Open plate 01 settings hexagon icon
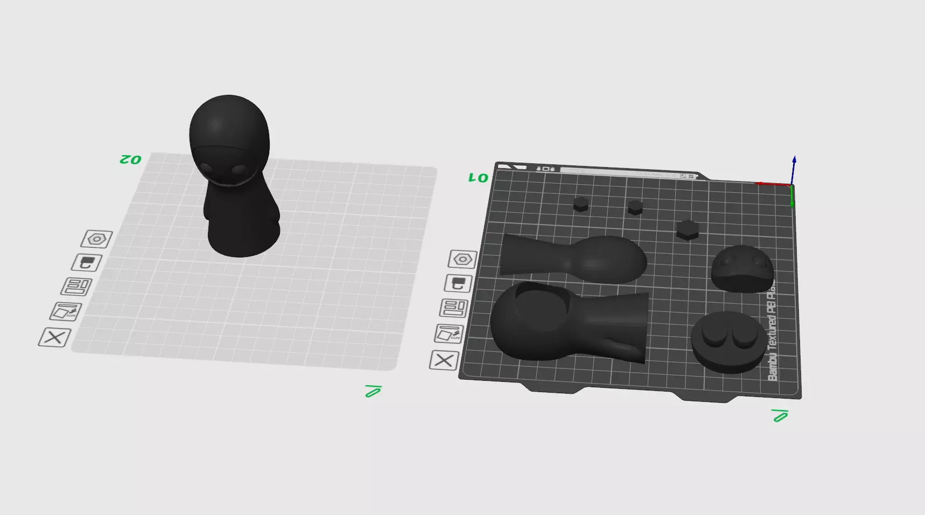The image size is (925, 515). pyautogui.click(x=462, y=259)
